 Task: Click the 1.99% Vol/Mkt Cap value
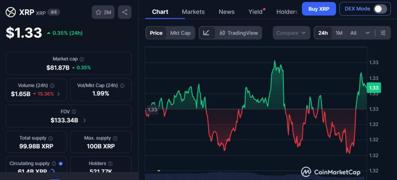click(x=100, y=93)
